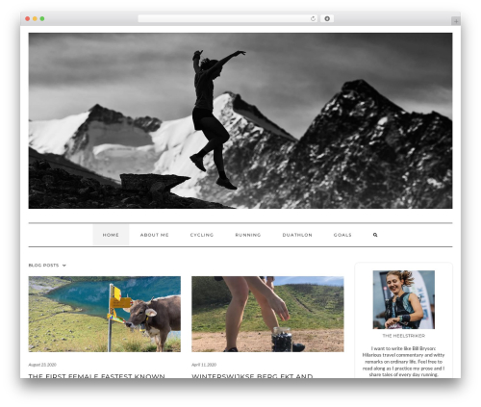Click the Heelstriker profile photo
Image resolution: width=481 pixels, height=407 pixels.
pyautogui.click(x=404, y=299)
